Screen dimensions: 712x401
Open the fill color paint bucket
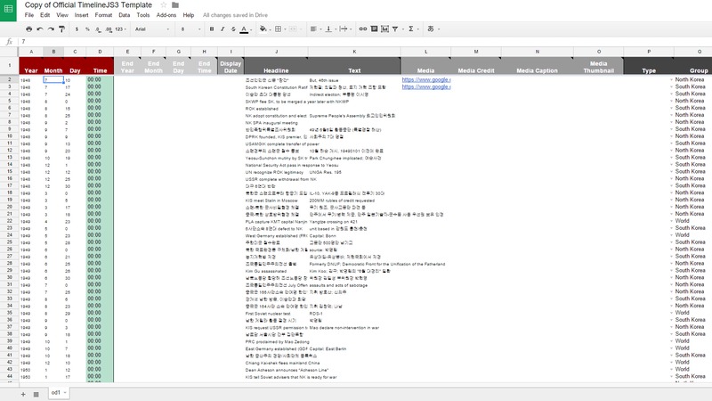click(x=263, y=29)
